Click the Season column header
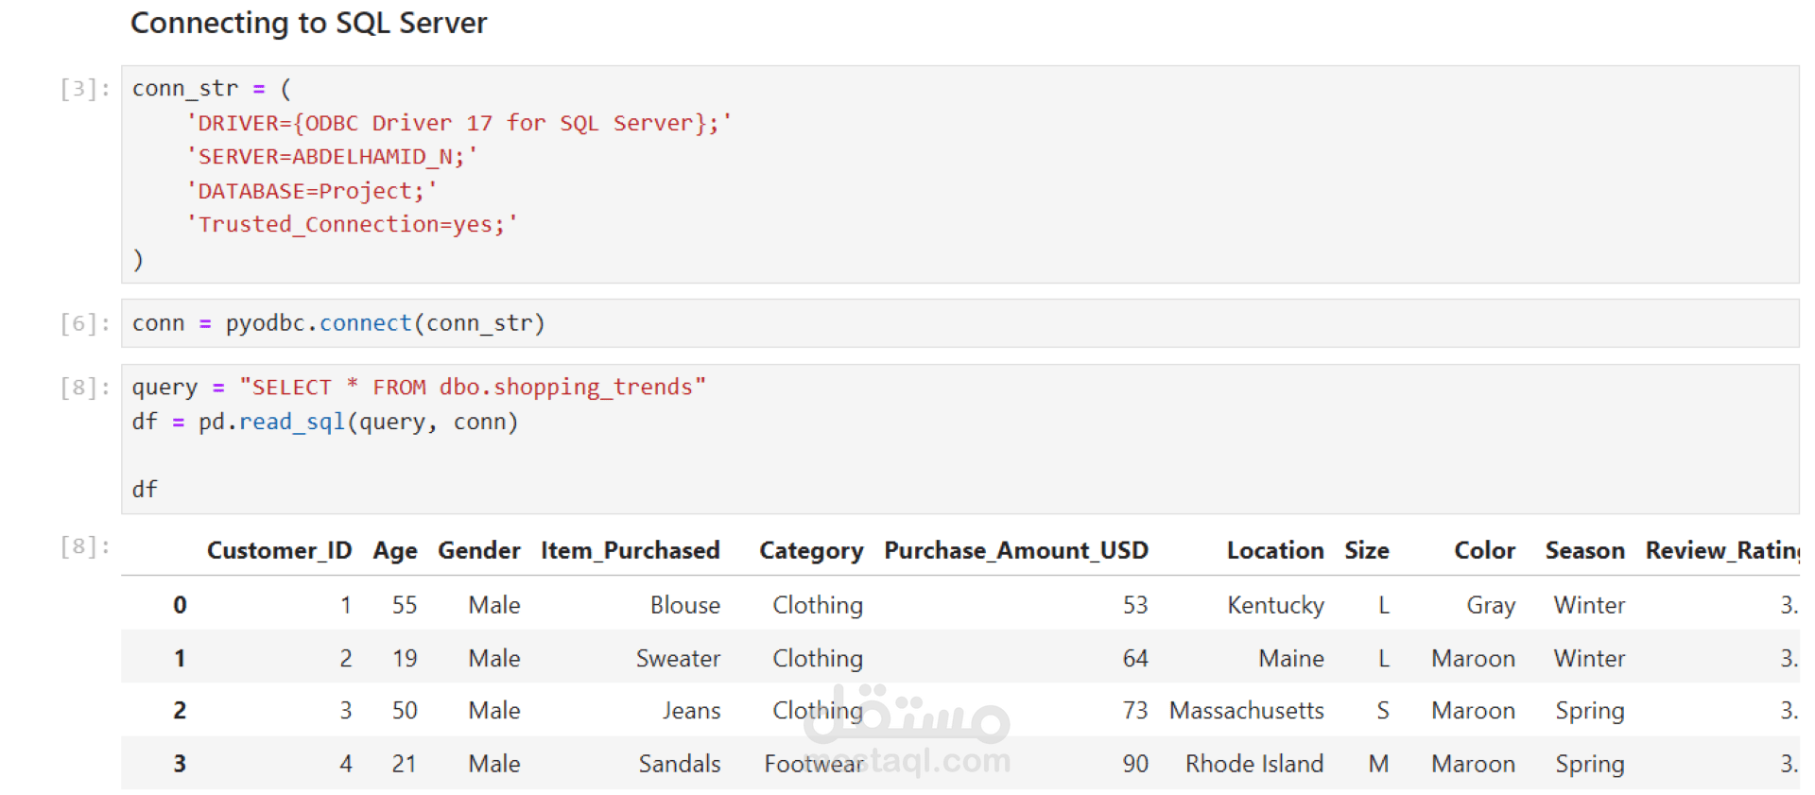The width and height of the screenshot is (1815, 795). [1584, 550]
